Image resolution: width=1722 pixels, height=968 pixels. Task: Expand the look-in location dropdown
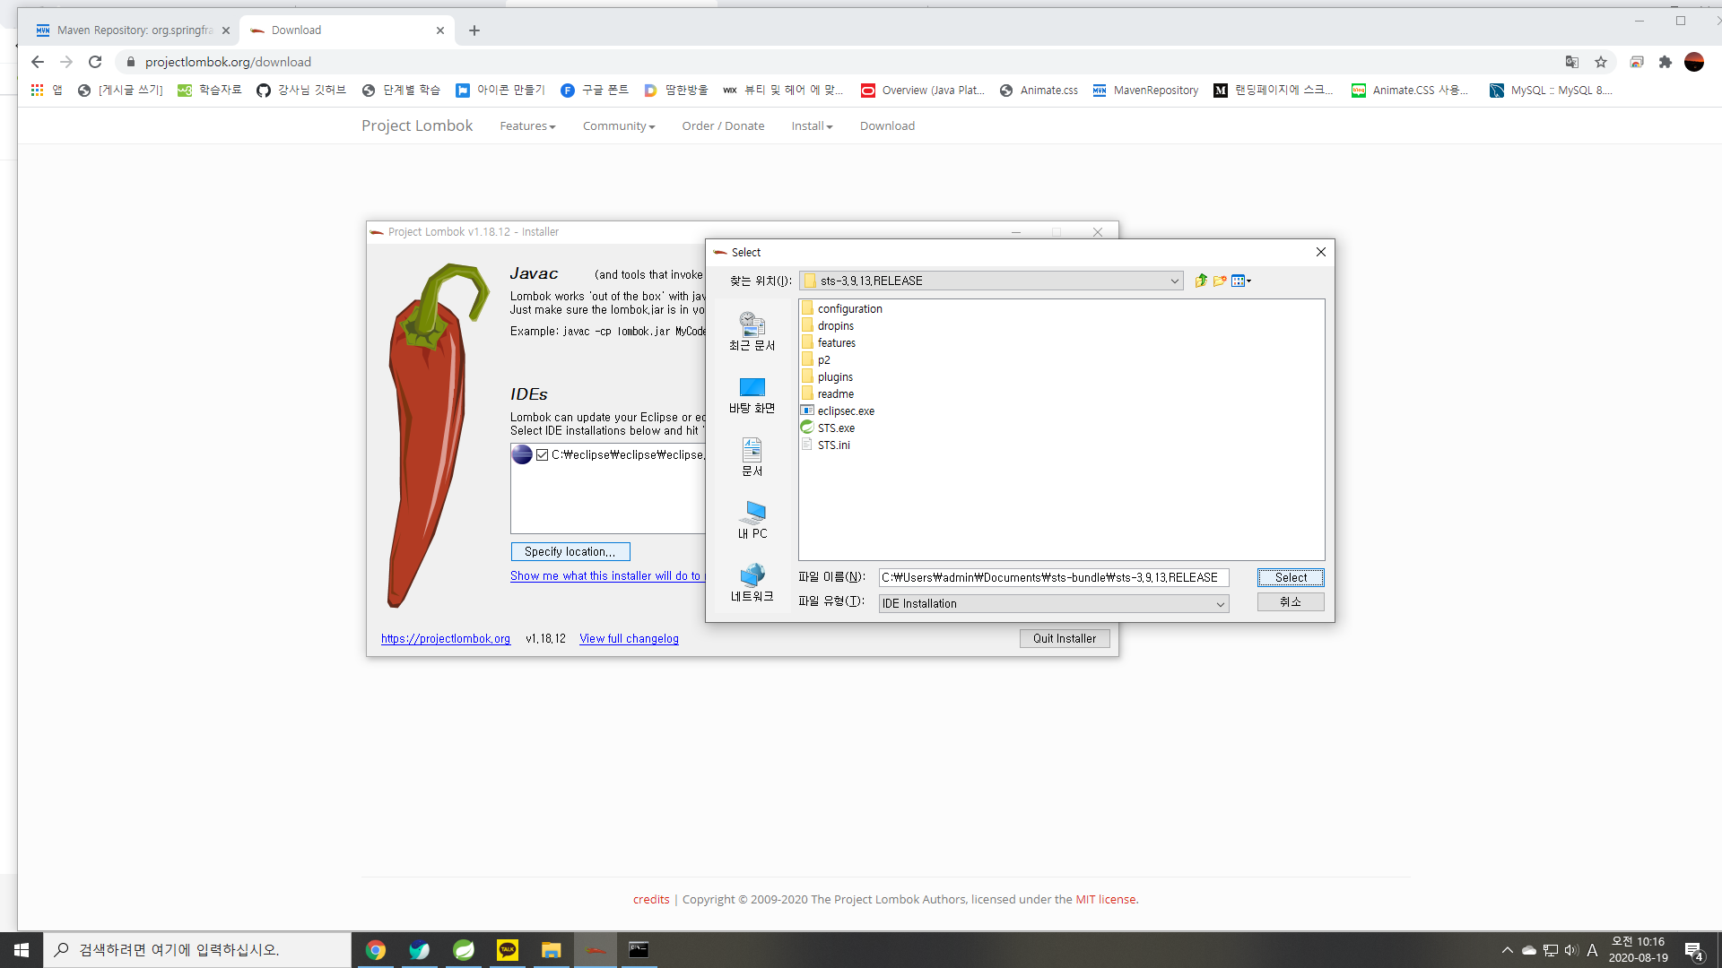[x=1174, y=281]
